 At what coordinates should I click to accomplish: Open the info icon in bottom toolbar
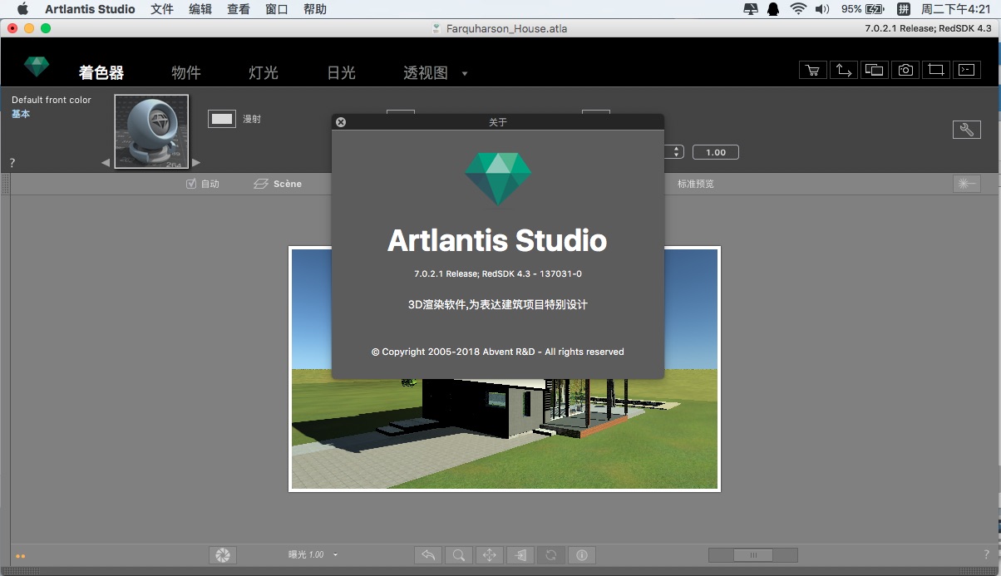581,554
